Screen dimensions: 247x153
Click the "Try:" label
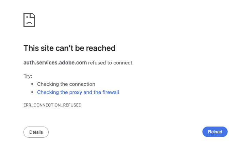click(28, 76)
